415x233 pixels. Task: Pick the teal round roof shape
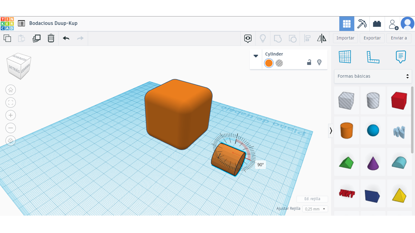(x=399, y=162)
